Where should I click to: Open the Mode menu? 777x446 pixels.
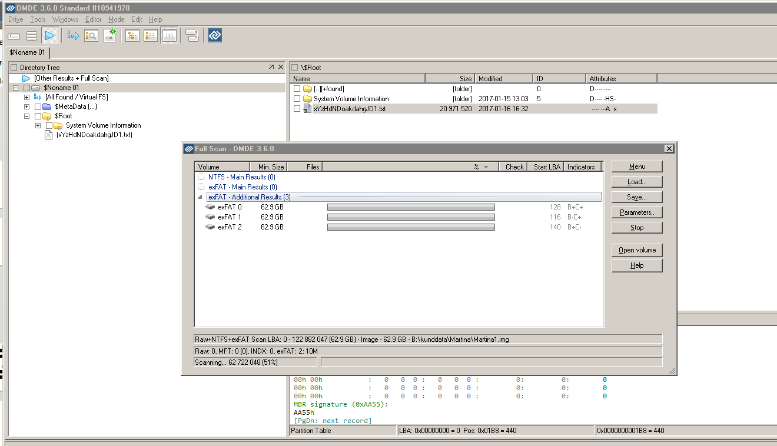point(117,19)
